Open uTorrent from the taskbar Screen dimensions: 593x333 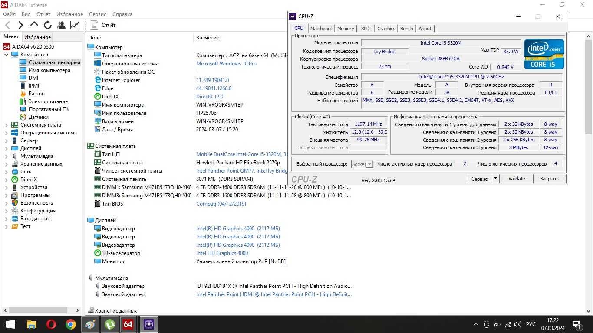pos(110,324)
